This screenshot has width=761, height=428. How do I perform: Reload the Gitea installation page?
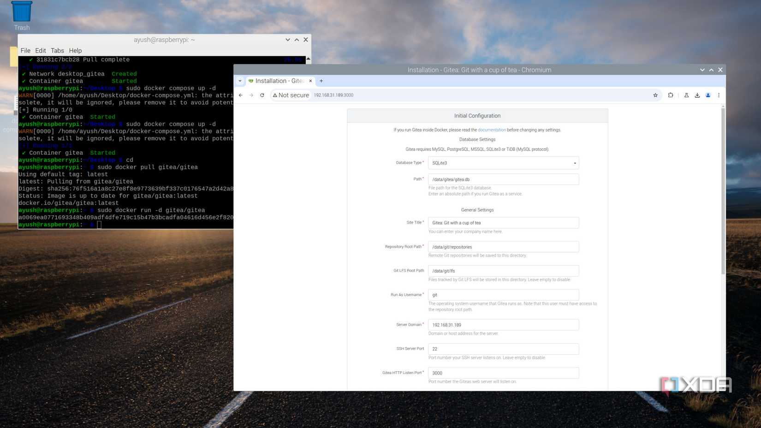pyautogui.click(x=262, y=95)
